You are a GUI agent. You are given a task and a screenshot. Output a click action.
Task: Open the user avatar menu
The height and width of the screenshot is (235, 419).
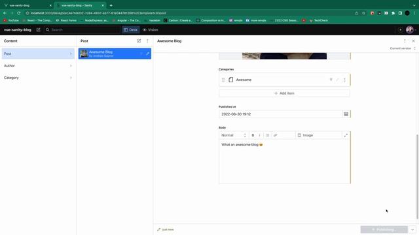coord(410,30)
